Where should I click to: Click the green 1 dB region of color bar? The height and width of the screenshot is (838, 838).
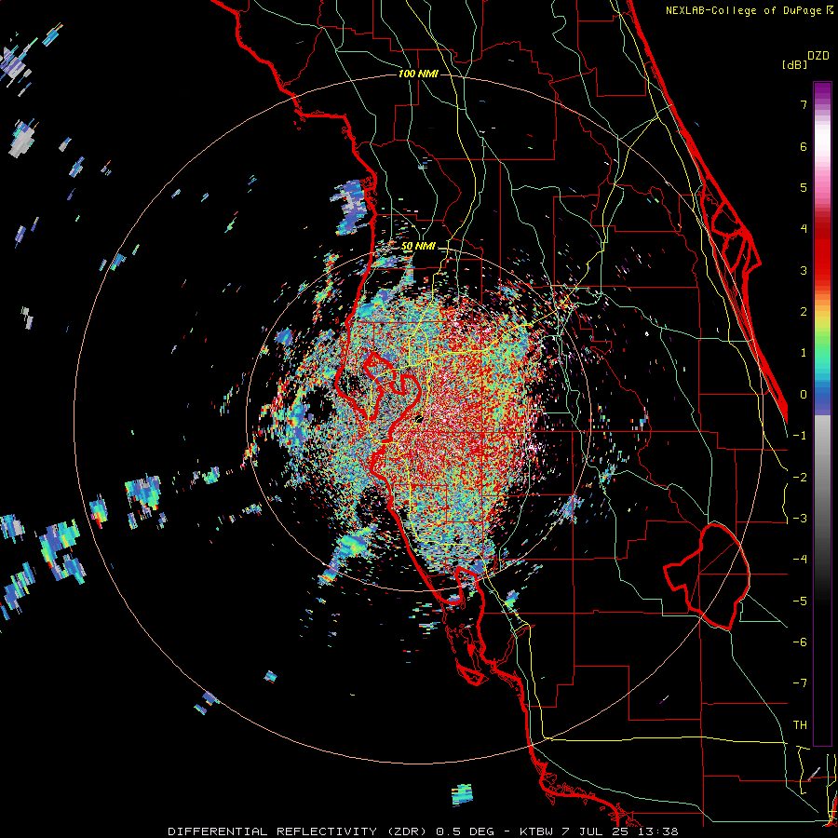click(822, 353)
